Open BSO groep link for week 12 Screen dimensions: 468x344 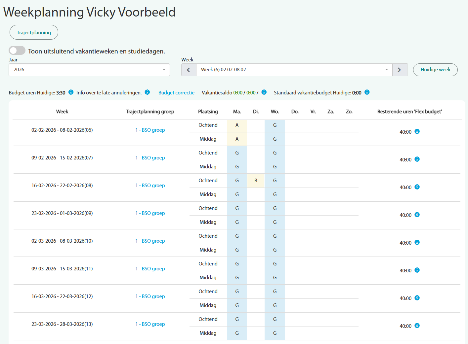coord(150,296)
